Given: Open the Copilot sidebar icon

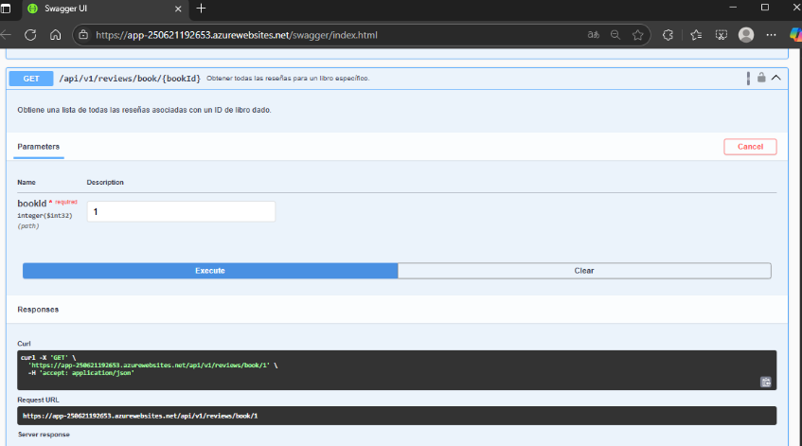Looking at the screenshot, I should click(795, 35).
